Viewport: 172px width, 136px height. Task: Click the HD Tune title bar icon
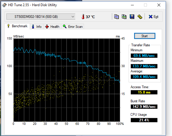pos(4,5)
